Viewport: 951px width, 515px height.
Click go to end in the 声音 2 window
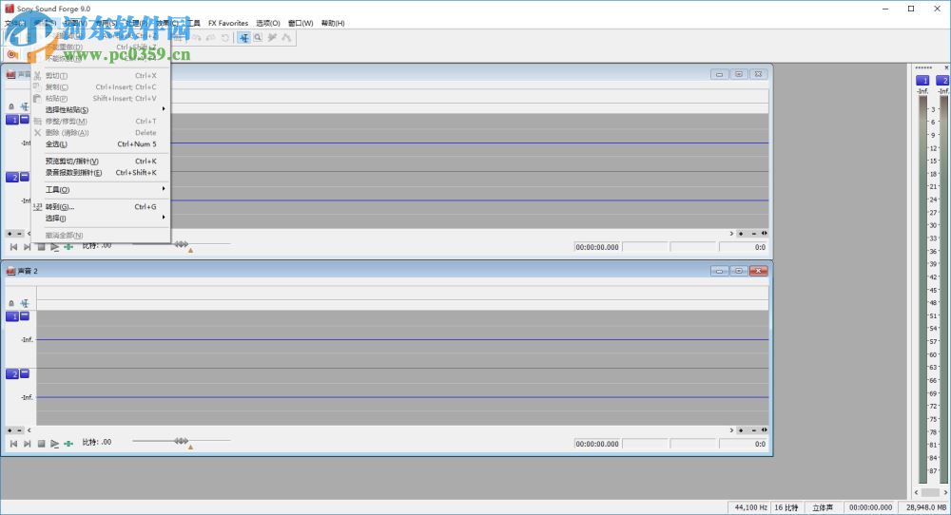(x=28, y=444)
